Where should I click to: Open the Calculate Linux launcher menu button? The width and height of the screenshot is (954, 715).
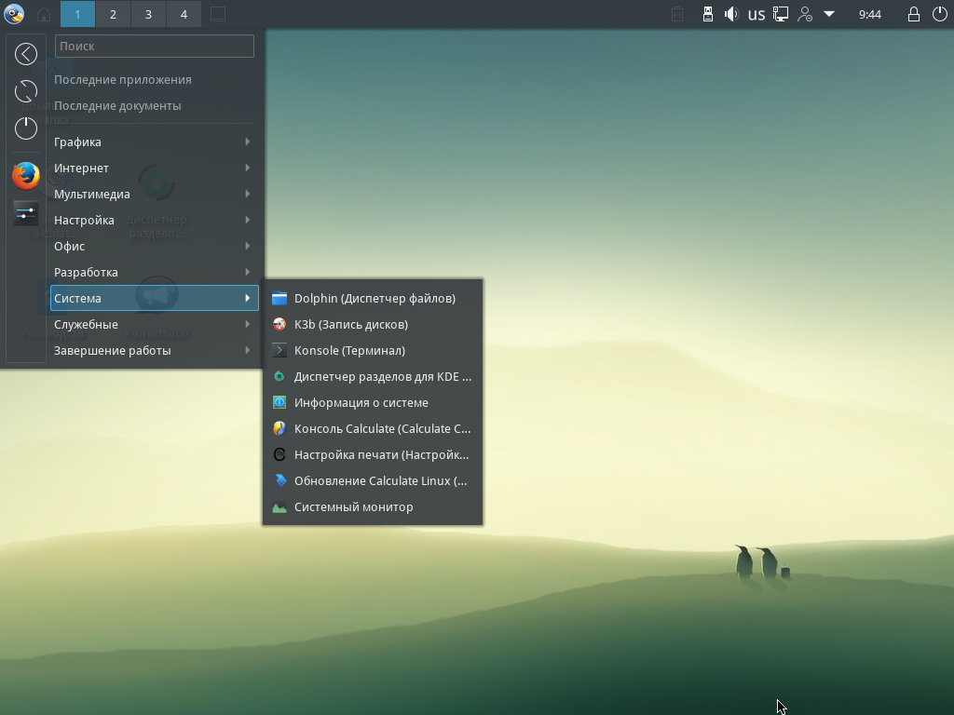point(14,14)
